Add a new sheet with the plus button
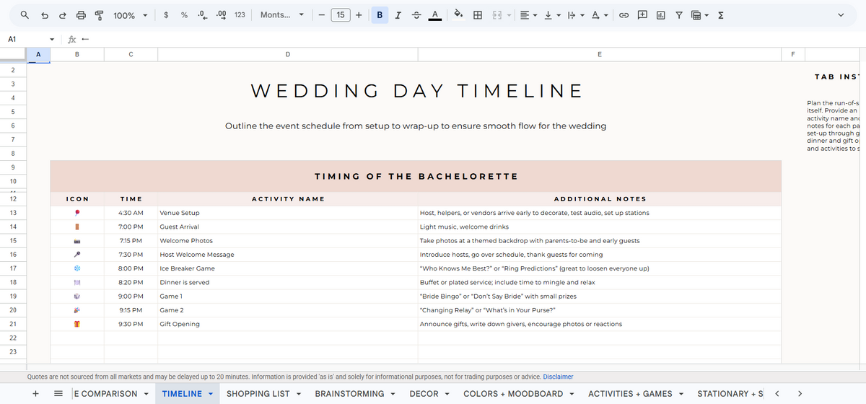 35,394
